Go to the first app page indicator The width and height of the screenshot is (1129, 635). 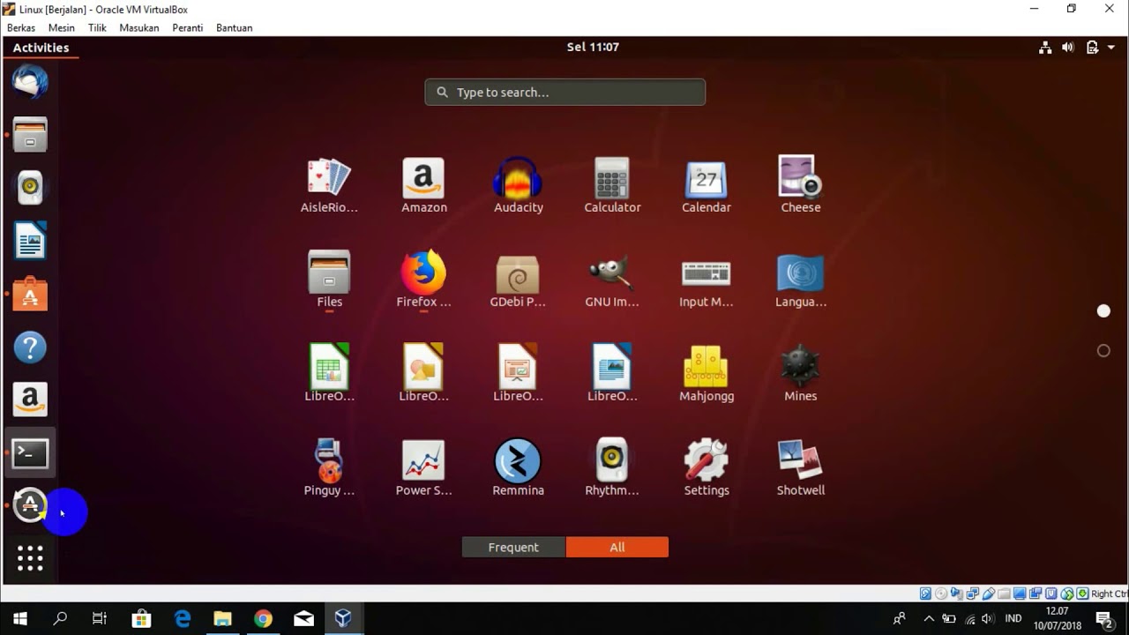coord(1103,311)
